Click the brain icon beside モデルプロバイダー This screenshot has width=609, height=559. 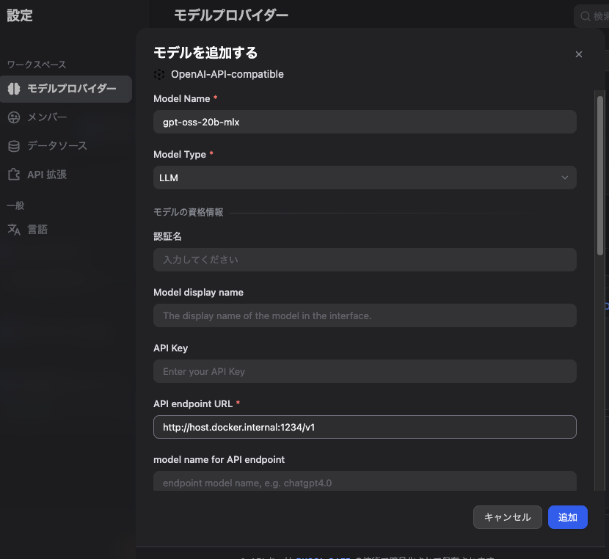coord(14,89)
